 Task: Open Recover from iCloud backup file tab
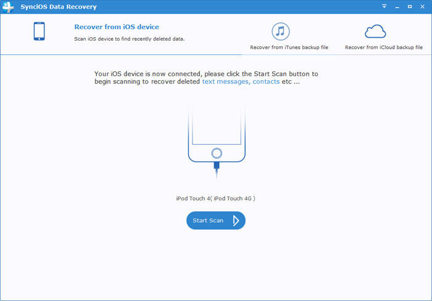[384, 47]
